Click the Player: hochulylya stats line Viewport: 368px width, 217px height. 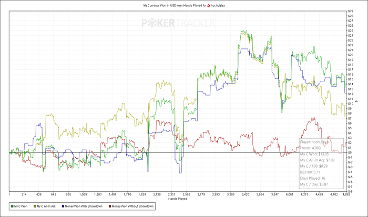click(x=314, y=142)
